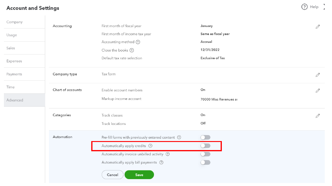332x186 pixels.
Task: Click the Help text link
Action: 314,7
